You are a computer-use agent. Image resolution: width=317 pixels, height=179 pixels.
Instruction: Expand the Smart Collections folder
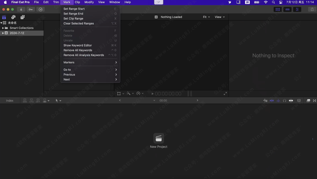[3, 28]
